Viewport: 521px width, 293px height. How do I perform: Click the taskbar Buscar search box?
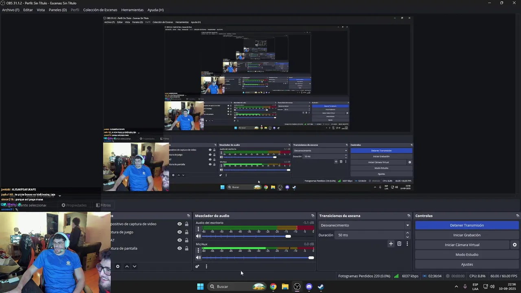[x=238, y=286]
